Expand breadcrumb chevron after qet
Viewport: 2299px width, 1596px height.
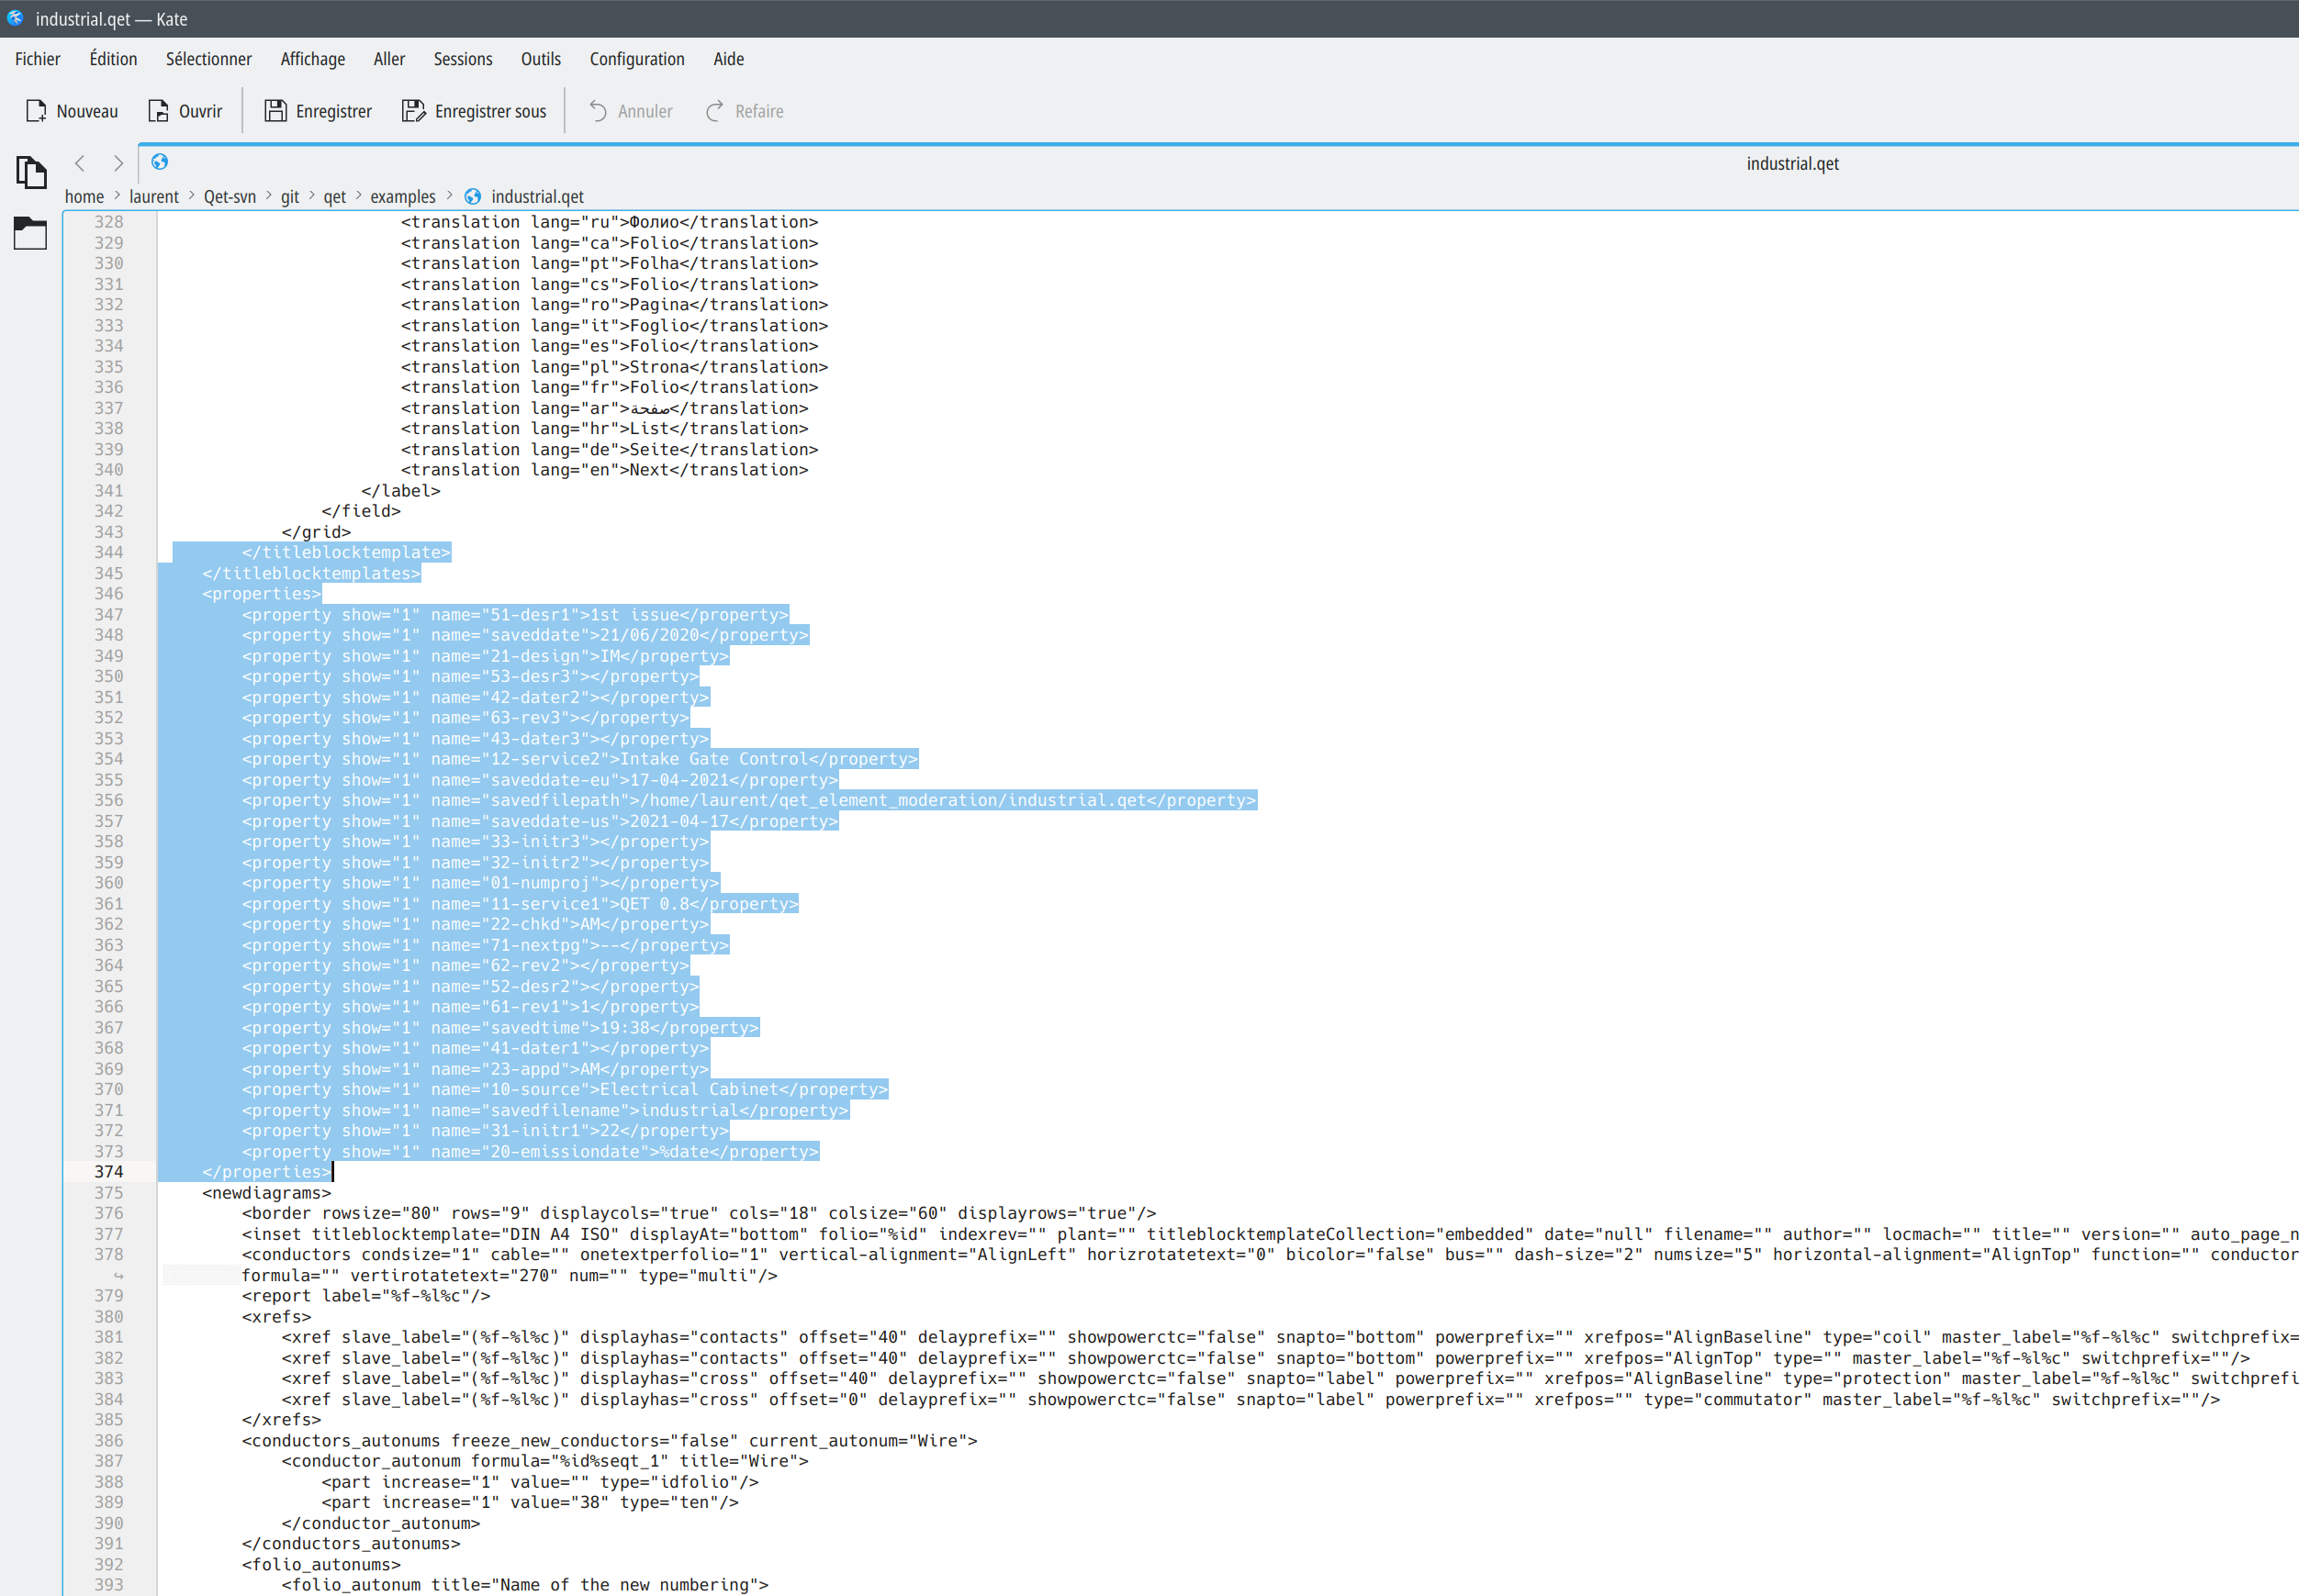(358, 196)
